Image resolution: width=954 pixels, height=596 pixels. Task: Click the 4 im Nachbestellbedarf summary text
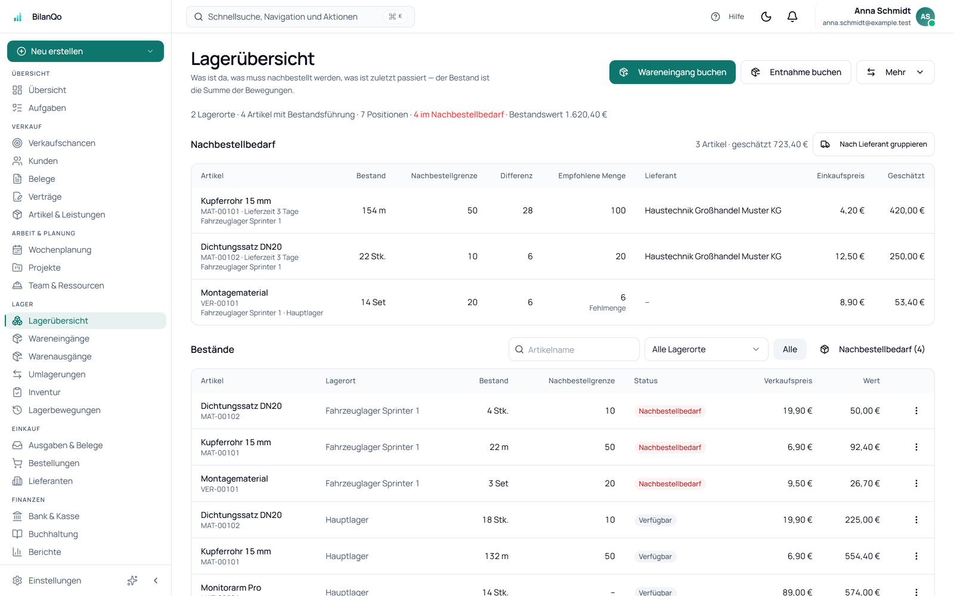click(459, 114)
